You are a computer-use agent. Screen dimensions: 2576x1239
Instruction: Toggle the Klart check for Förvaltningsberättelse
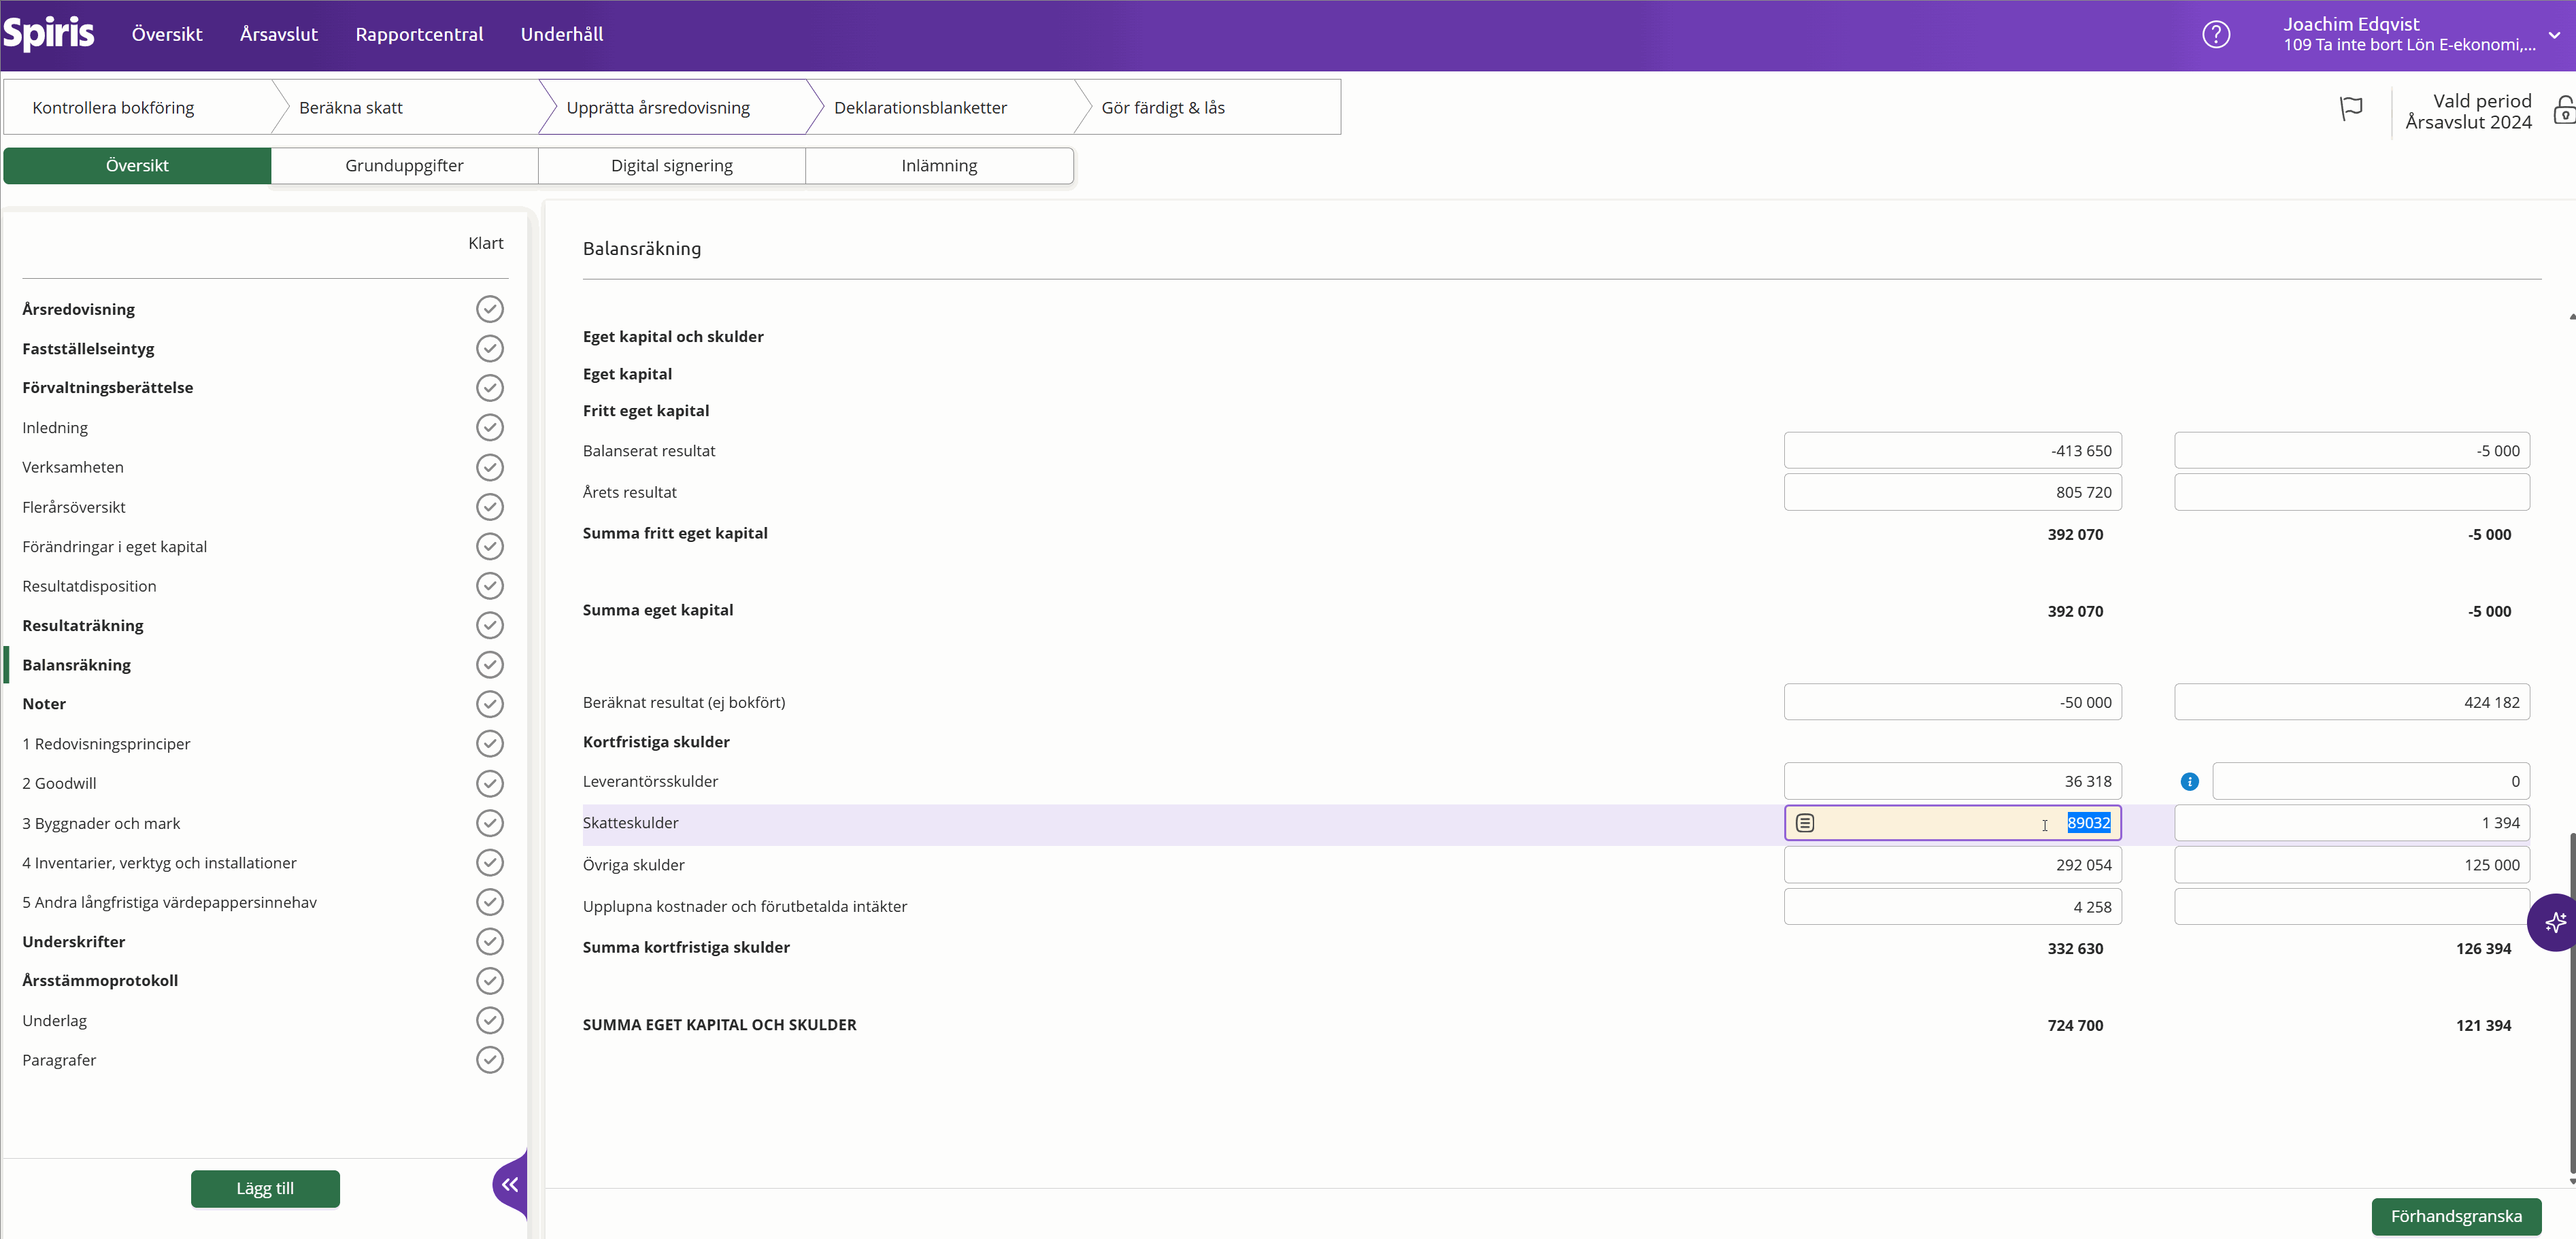click(x=490, y=388)
